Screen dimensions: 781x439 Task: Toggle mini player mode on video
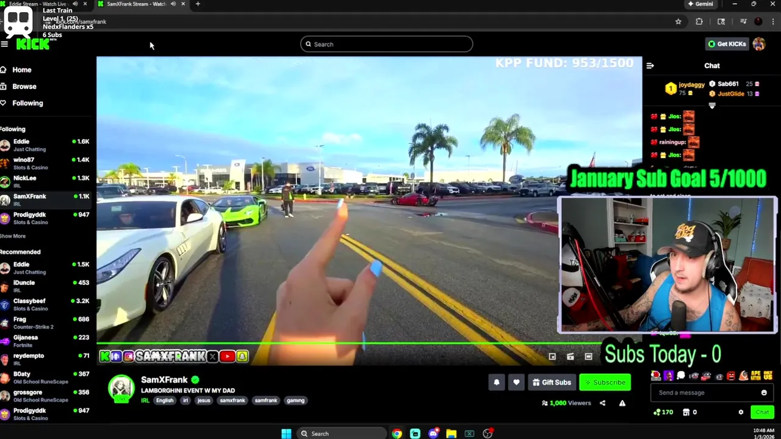point(552,357)
